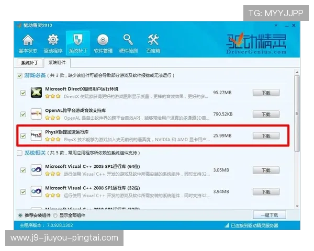Click the 25.99MB size value
The height and width of the screenshot is (251, 314).
(222, 135)
